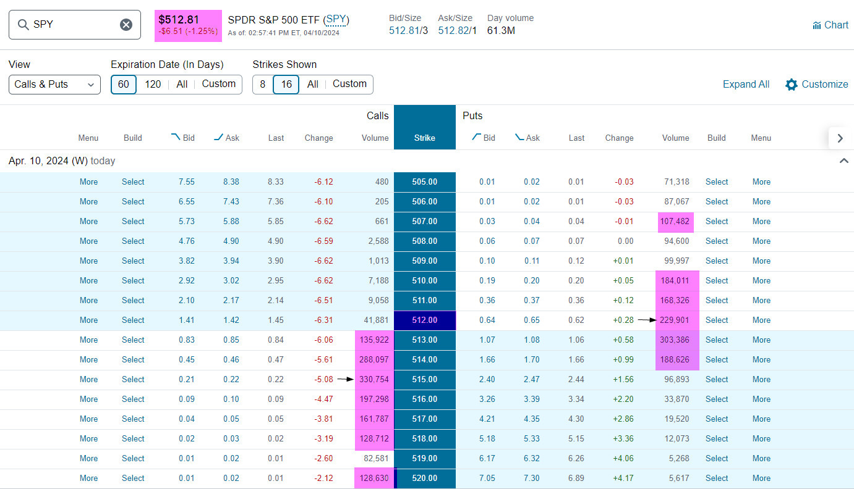This screenshot has width=854, height=489.
Task: Open calls More menu for 515.00 strike
Action: [88, 380]
